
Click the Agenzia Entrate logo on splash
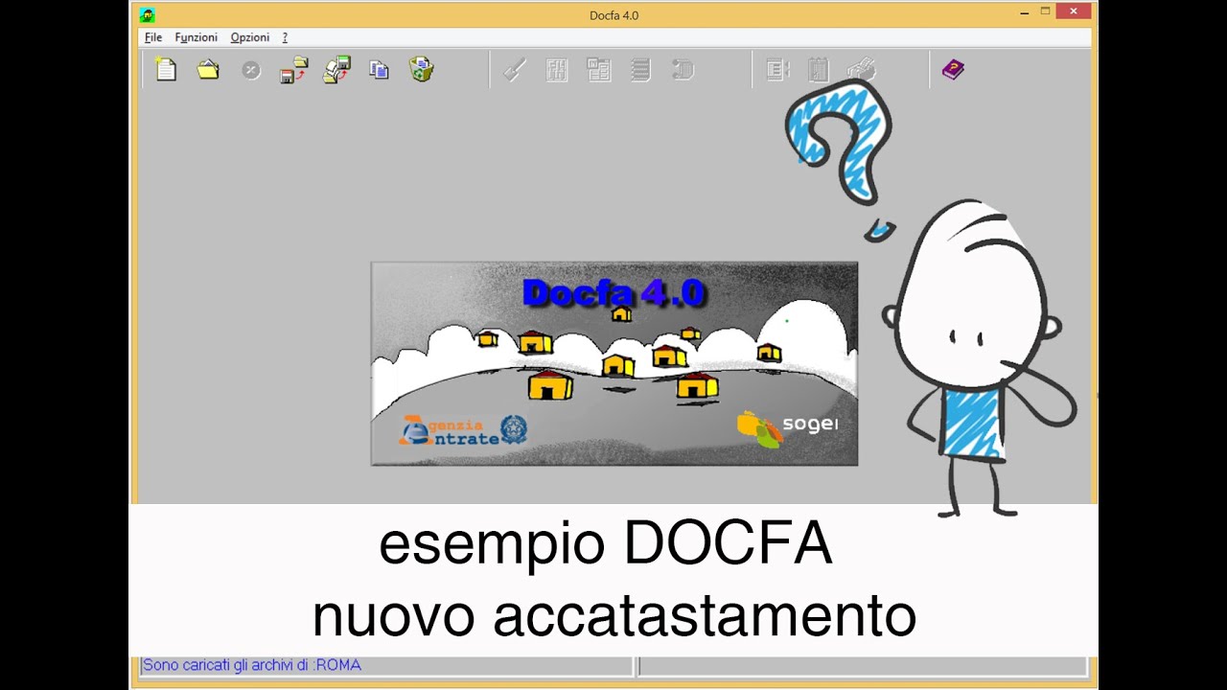pos(463,430)
